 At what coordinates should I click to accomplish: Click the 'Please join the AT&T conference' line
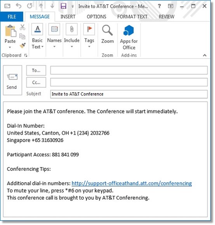(92, 111)
